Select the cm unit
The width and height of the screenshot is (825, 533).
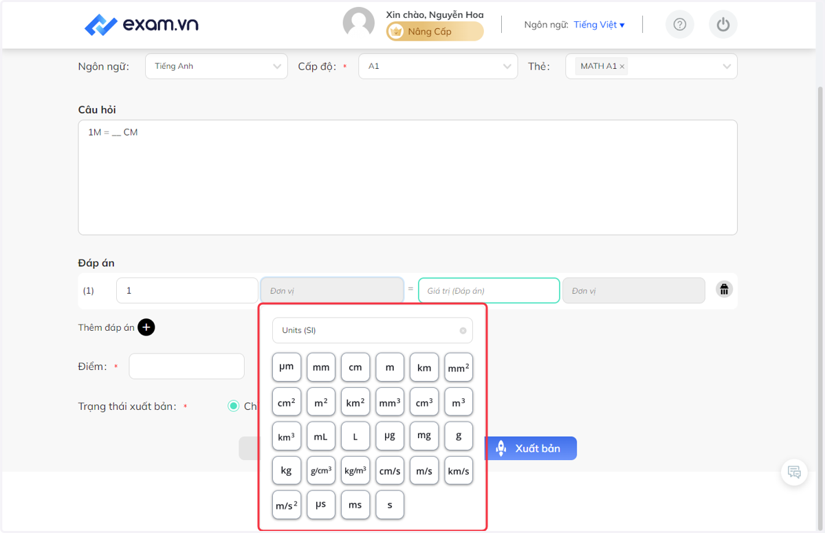coord(355,367)
